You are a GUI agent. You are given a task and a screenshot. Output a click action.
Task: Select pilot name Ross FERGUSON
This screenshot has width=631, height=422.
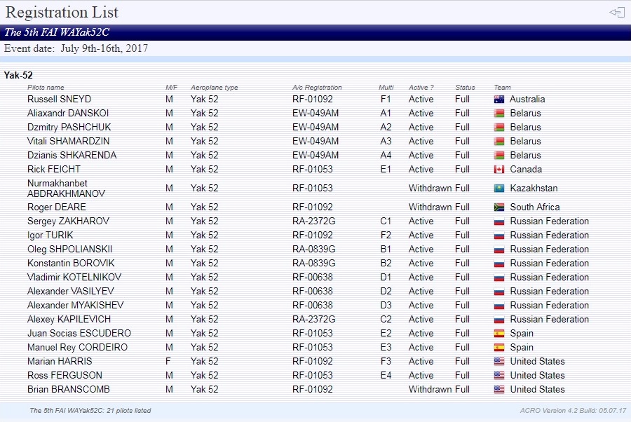65,375
